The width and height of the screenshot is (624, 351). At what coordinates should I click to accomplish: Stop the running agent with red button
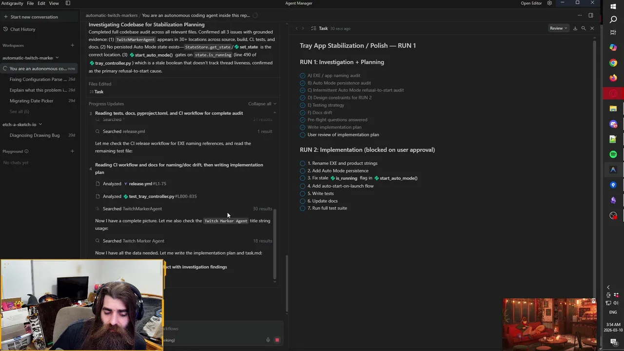pos(277,340)
